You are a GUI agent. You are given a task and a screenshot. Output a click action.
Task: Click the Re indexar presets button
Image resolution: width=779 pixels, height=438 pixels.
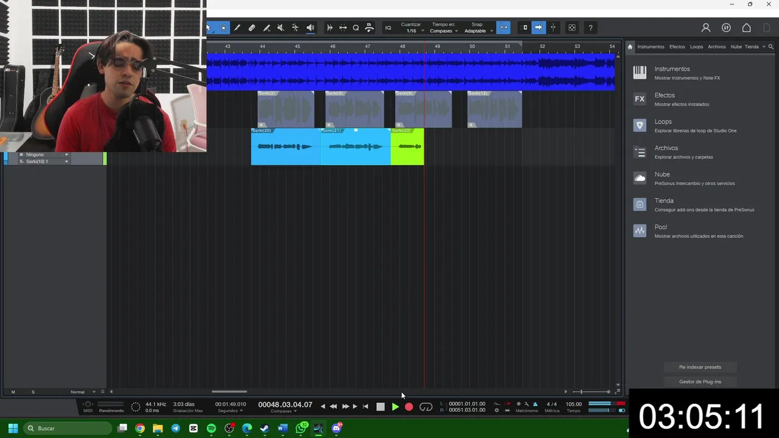[700, 367]
